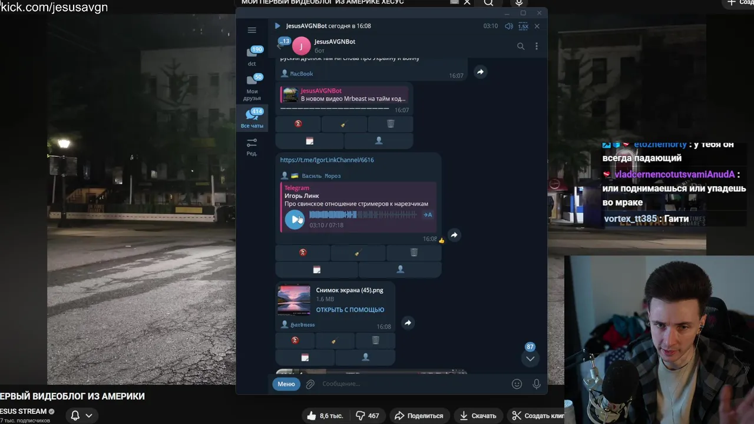Image resolution: width=754 pixels, height=424 pixels.
Task: Click person button under voice message
Action: (400, 269)
